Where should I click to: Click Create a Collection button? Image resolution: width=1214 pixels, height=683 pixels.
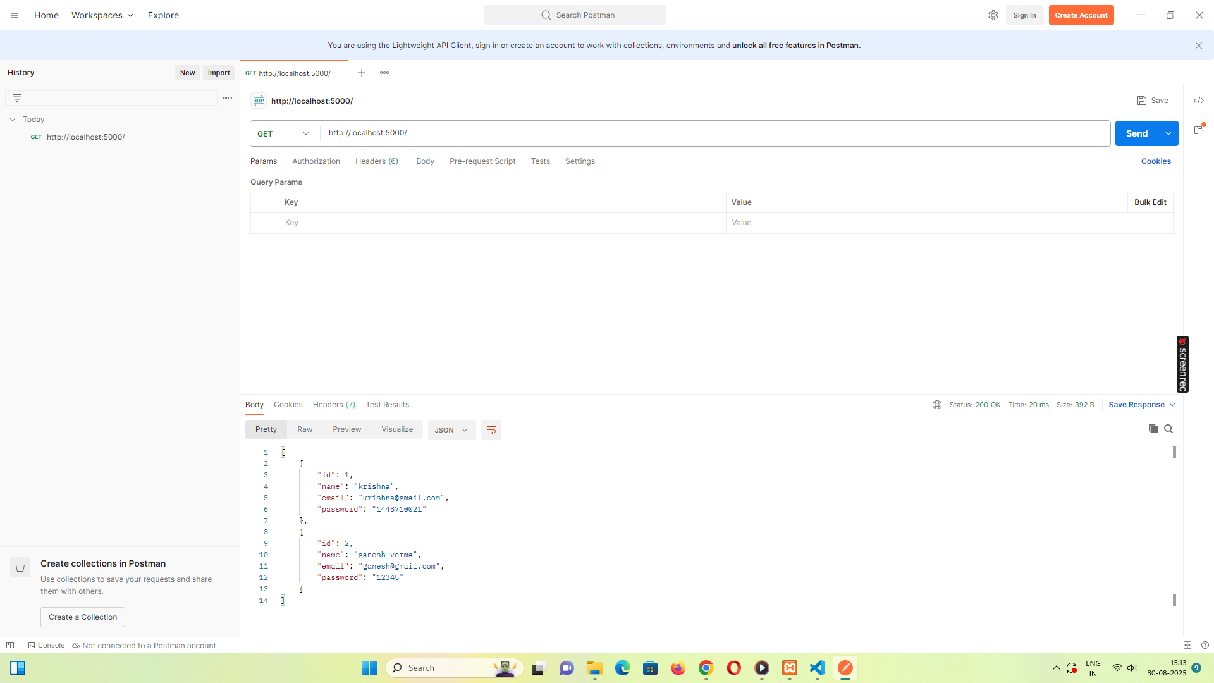83,617
